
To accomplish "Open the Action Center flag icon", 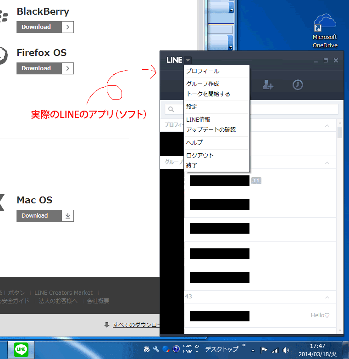I will coord(264,350).
